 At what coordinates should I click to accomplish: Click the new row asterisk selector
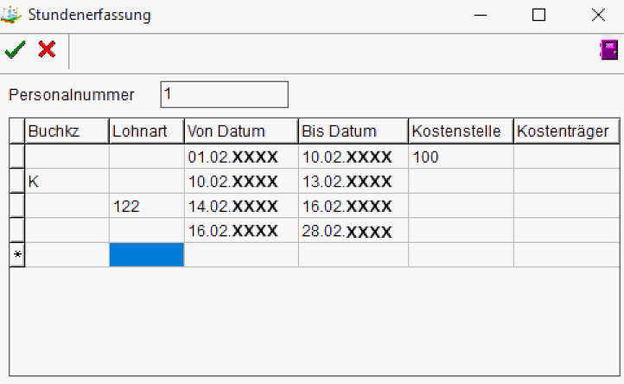(16, 255)
